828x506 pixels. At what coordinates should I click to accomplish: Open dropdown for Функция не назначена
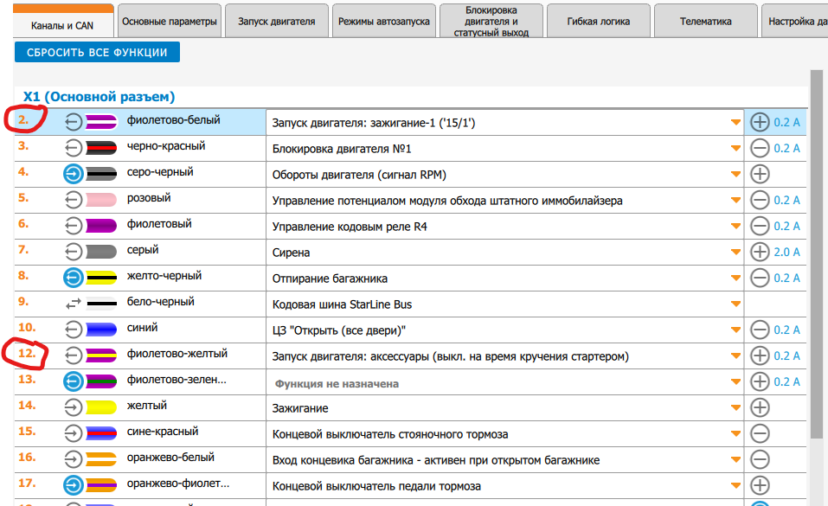tap(735, 382)
